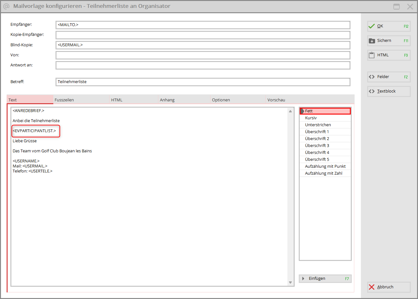Click the Einfügen arrow icon

(x=303, y=279)
